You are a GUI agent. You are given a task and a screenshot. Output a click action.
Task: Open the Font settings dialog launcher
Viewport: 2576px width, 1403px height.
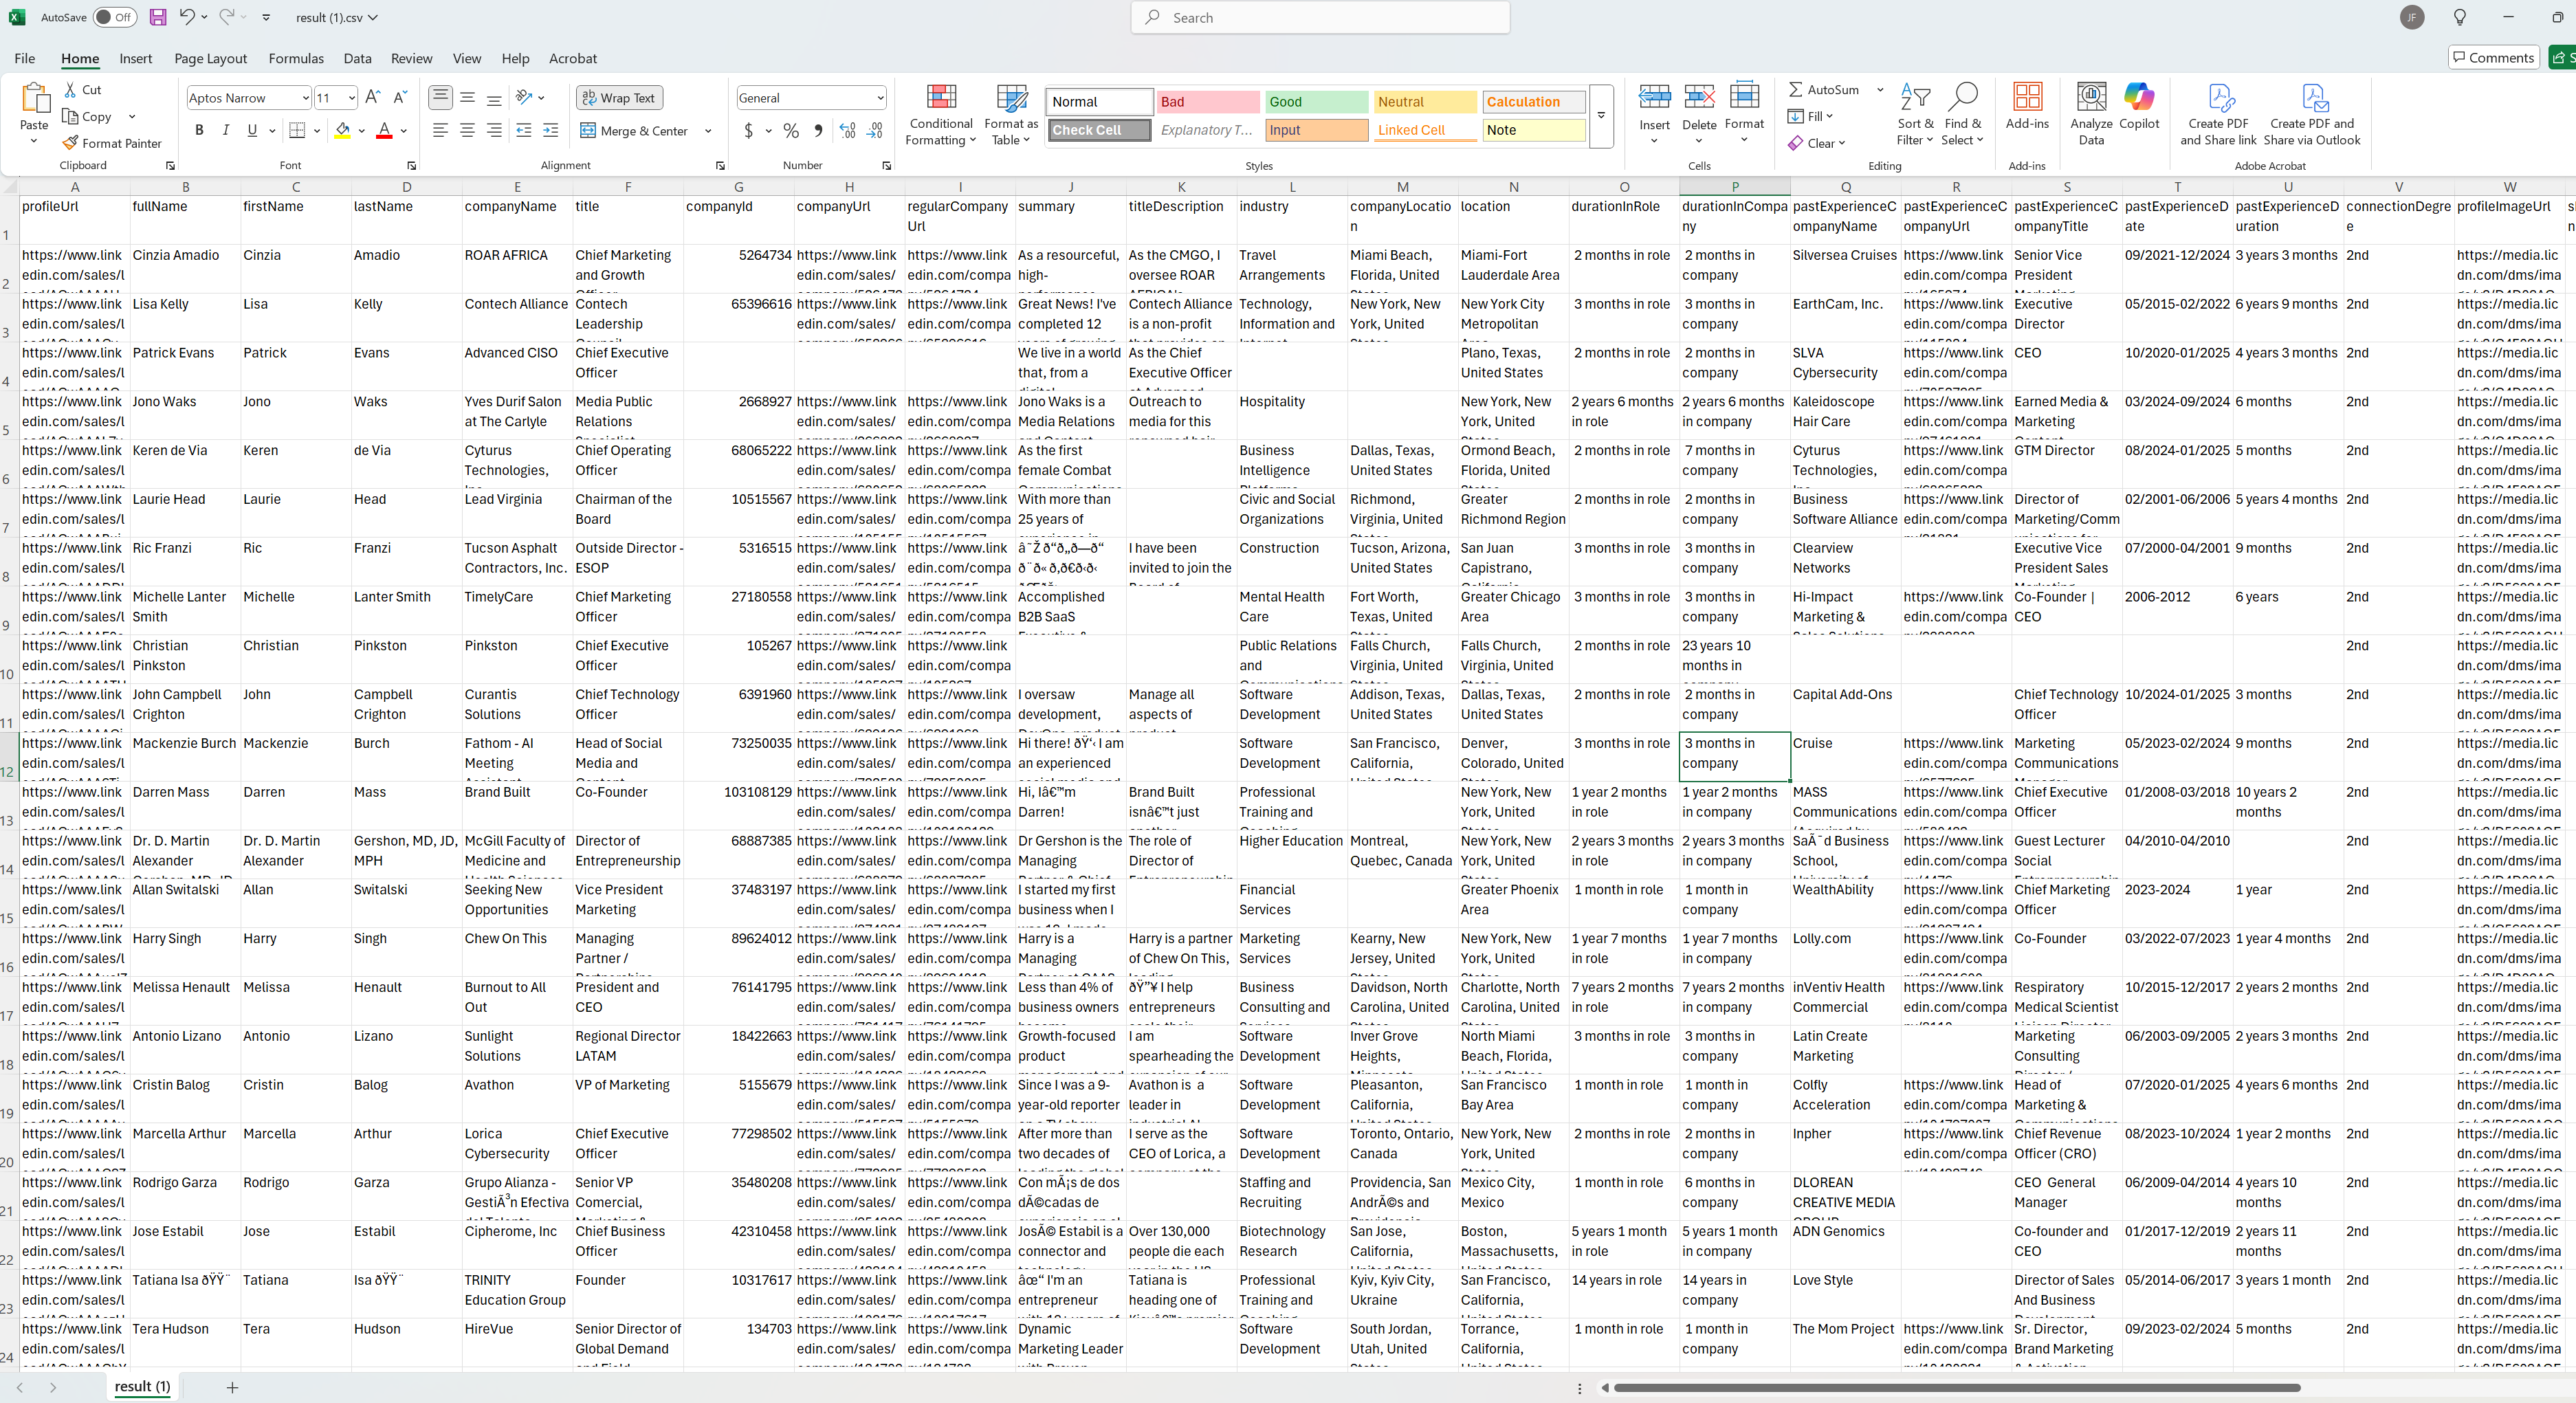pyautogui.click(x=411, y=165)
